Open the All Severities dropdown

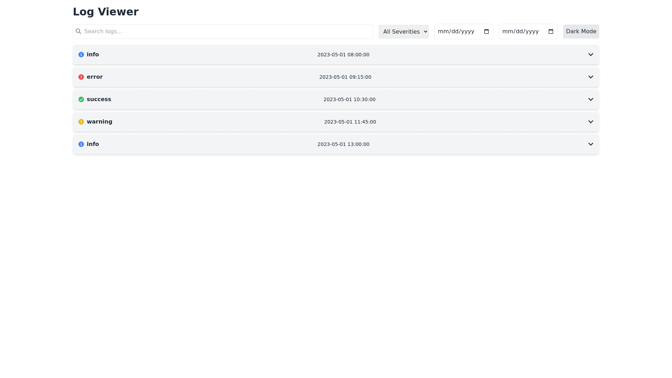(x=403, y=31)
